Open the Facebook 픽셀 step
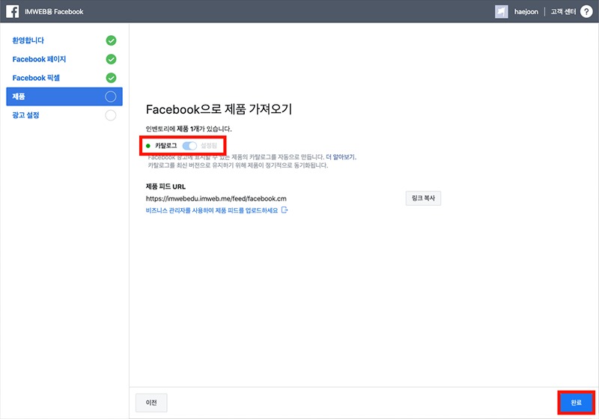This screenshot has width=599, height=419. click(36, 78)
